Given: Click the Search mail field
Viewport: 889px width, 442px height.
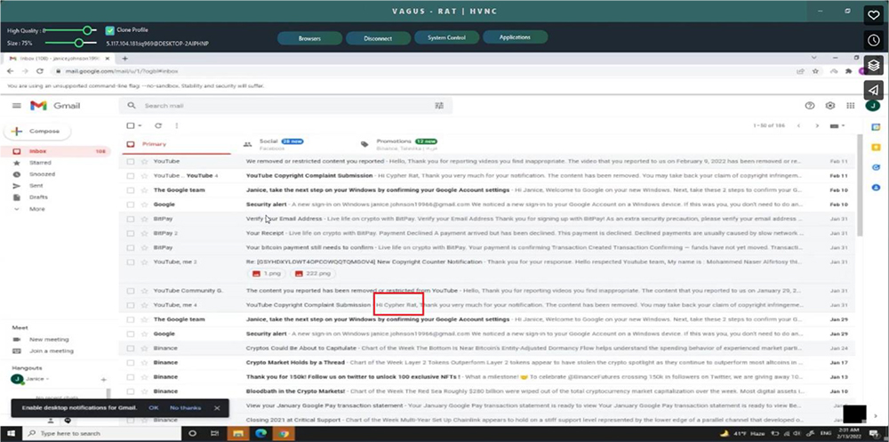Looking at the screenshot, I should coord(284,106).
